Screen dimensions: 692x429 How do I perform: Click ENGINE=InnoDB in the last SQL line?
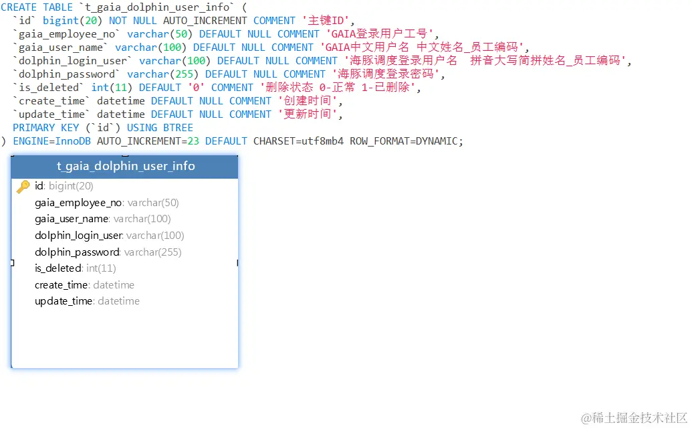51,141
